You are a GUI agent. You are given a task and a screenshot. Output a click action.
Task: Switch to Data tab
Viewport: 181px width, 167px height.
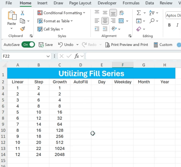click(150, 3)
